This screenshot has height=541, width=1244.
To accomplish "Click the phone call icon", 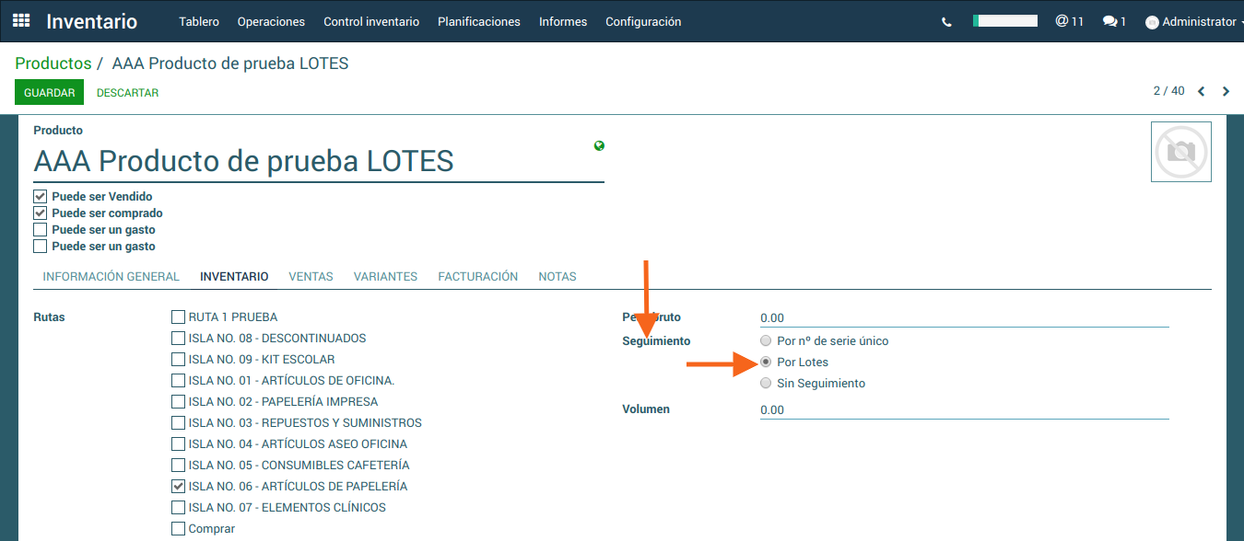I will coord(946,22).
